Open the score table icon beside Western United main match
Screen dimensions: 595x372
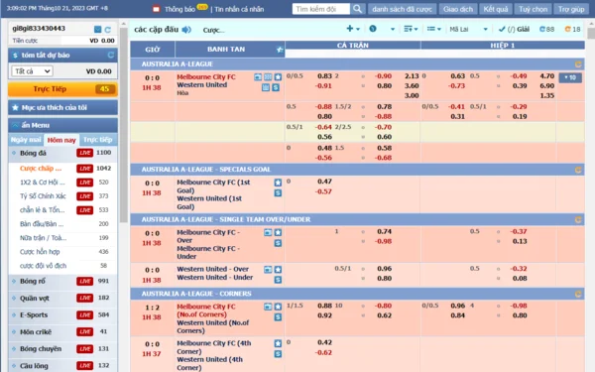coord(266,87)
